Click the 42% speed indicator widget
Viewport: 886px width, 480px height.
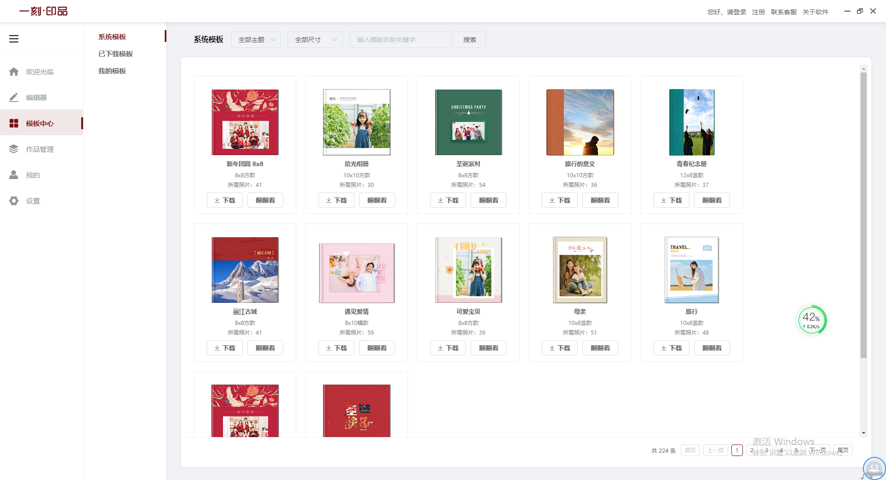pos(812,320)
